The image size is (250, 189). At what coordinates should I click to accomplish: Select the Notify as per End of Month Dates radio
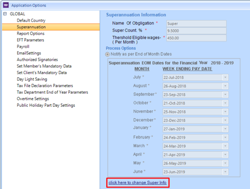point(107,54)
